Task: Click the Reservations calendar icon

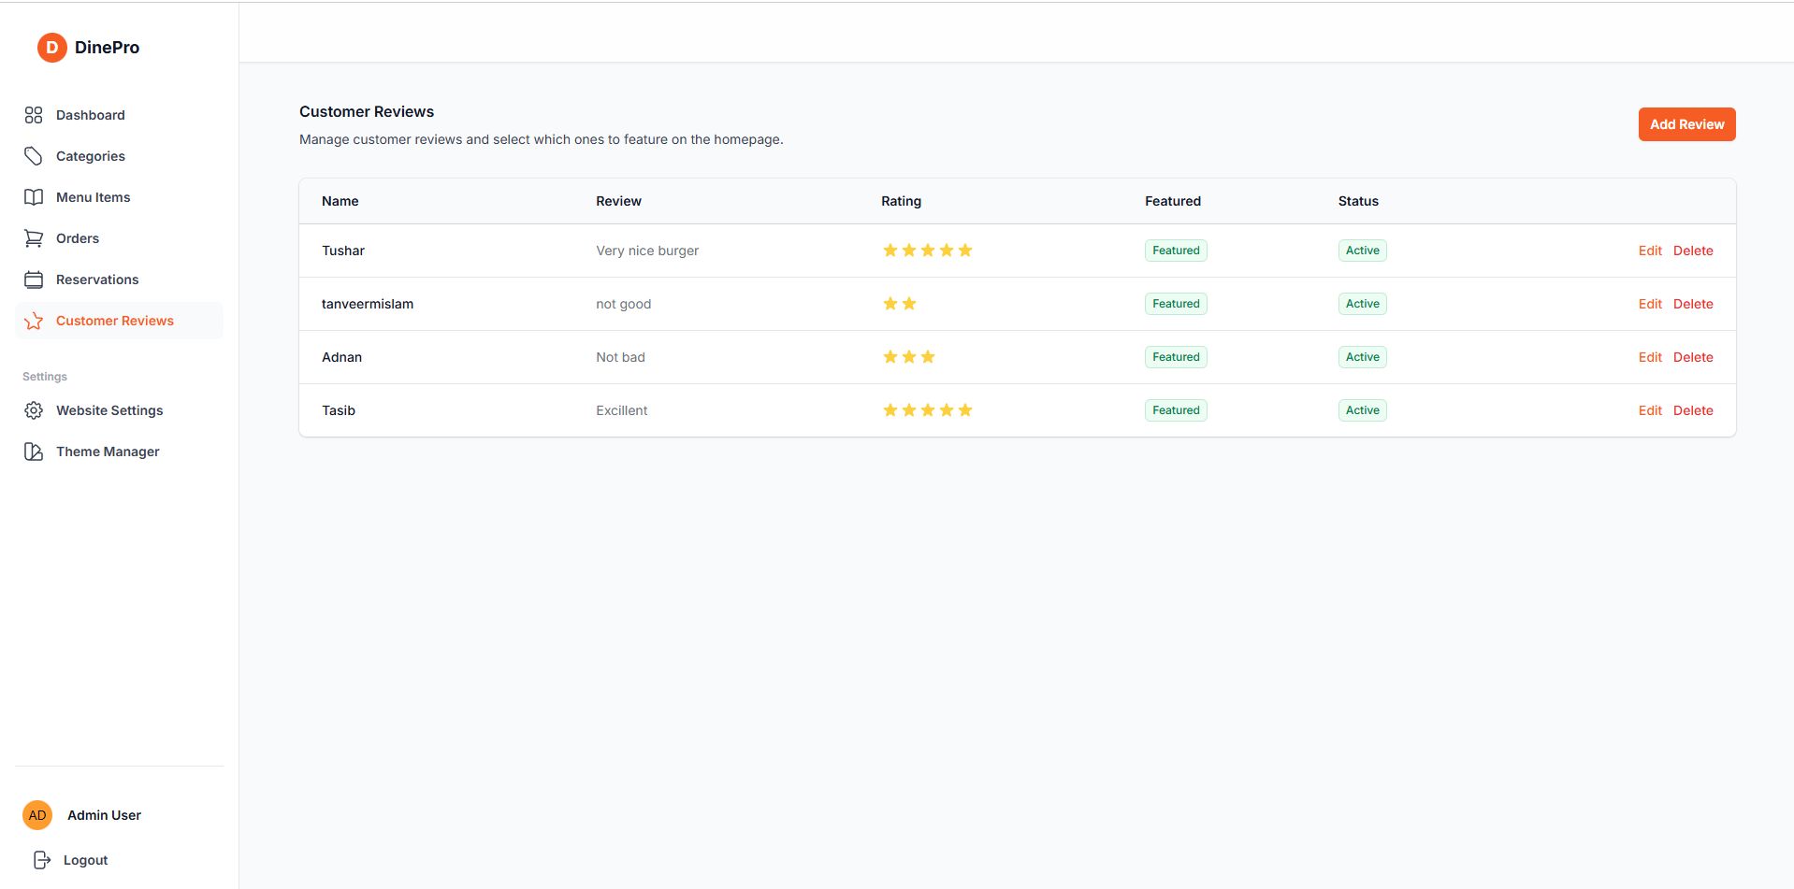Action: click(x=34, y=280)
